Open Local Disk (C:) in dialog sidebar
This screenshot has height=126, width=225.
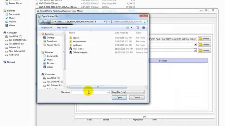[53, 78]
